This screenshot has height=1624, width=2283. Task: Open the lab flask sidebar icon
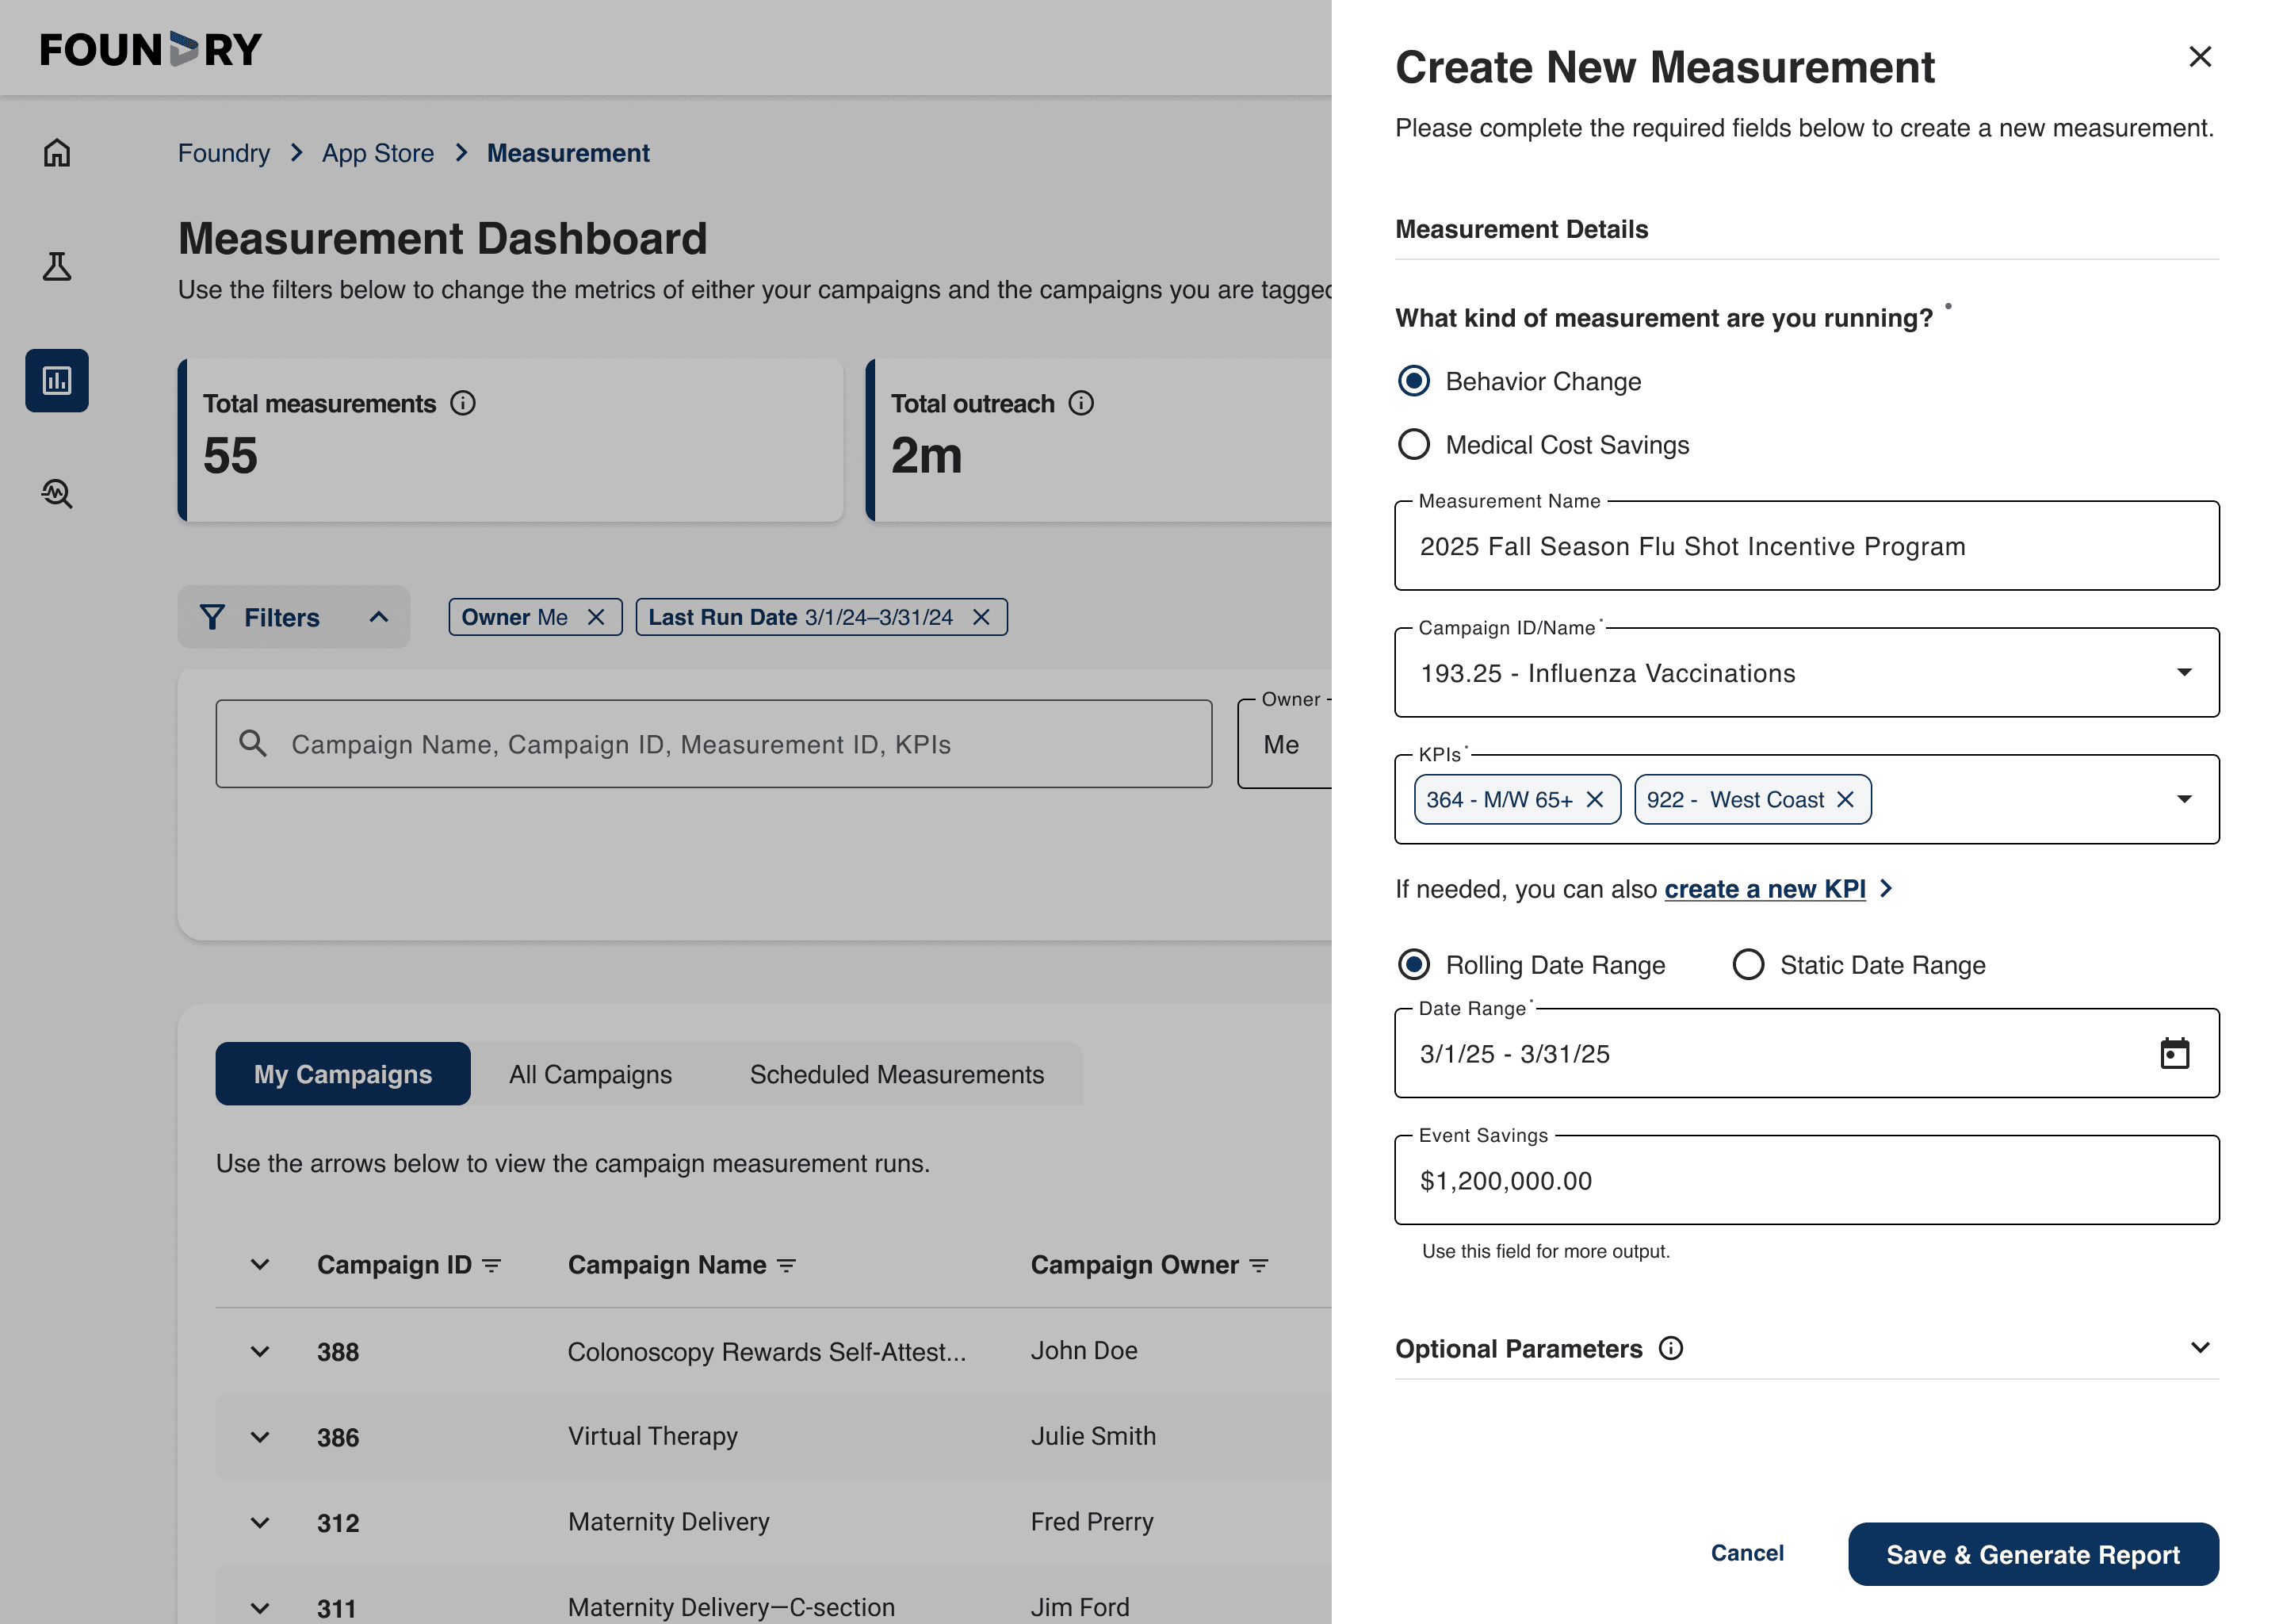(57, 267)
